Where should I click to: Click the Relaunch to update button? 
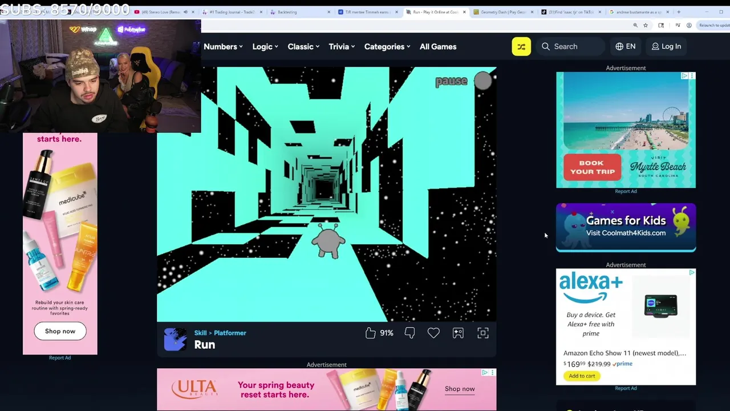pos(714,25)
